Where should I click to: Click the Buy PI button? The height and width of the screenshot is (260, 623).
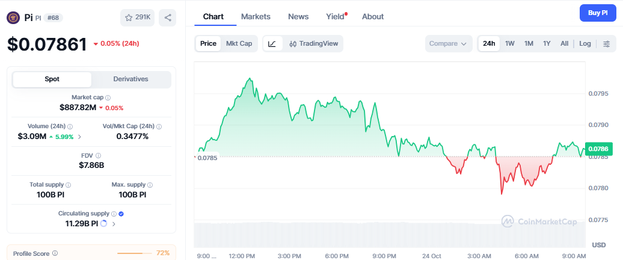click(x=598, y=13)
